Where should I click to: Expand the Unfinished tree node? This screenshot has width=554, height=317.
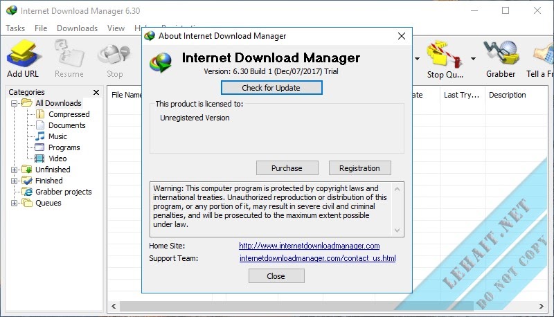14,170
